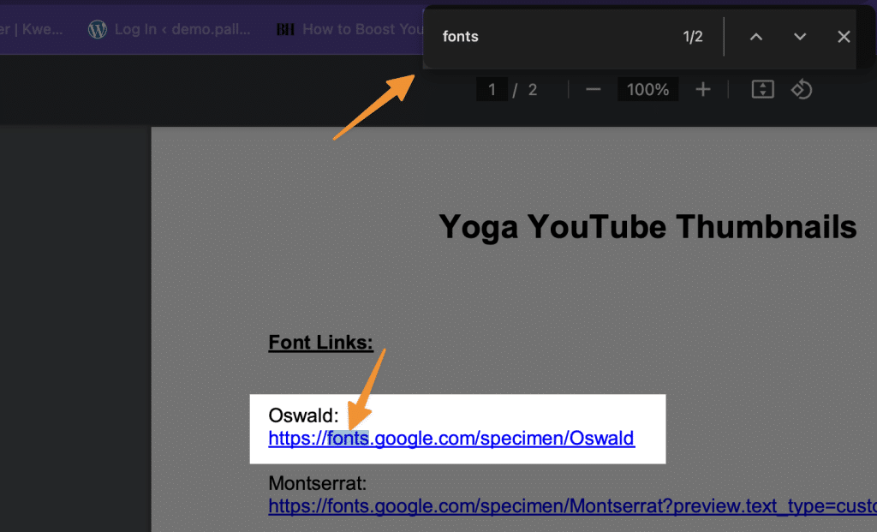877x532 pixels.
Task: Focus the find field containing "fonts"
Action: [548, 37]
